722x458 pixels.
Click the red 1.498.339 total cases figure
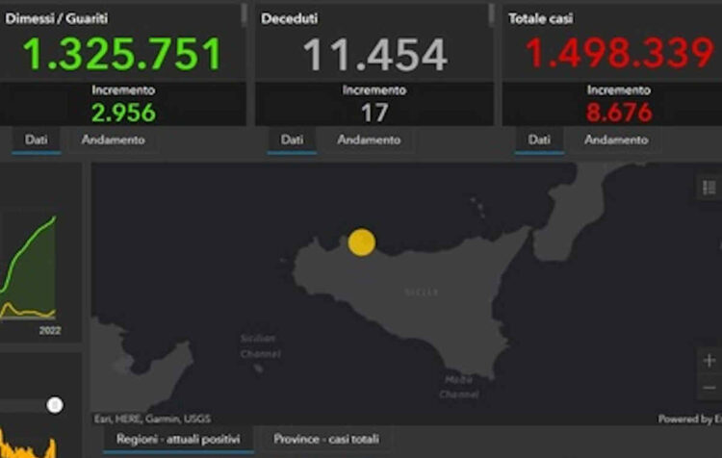(619, 55)
